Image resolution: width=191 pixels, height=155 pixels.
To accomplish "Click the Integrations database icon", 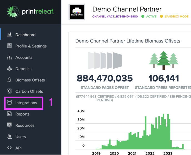I will click(x=9, y=102).
